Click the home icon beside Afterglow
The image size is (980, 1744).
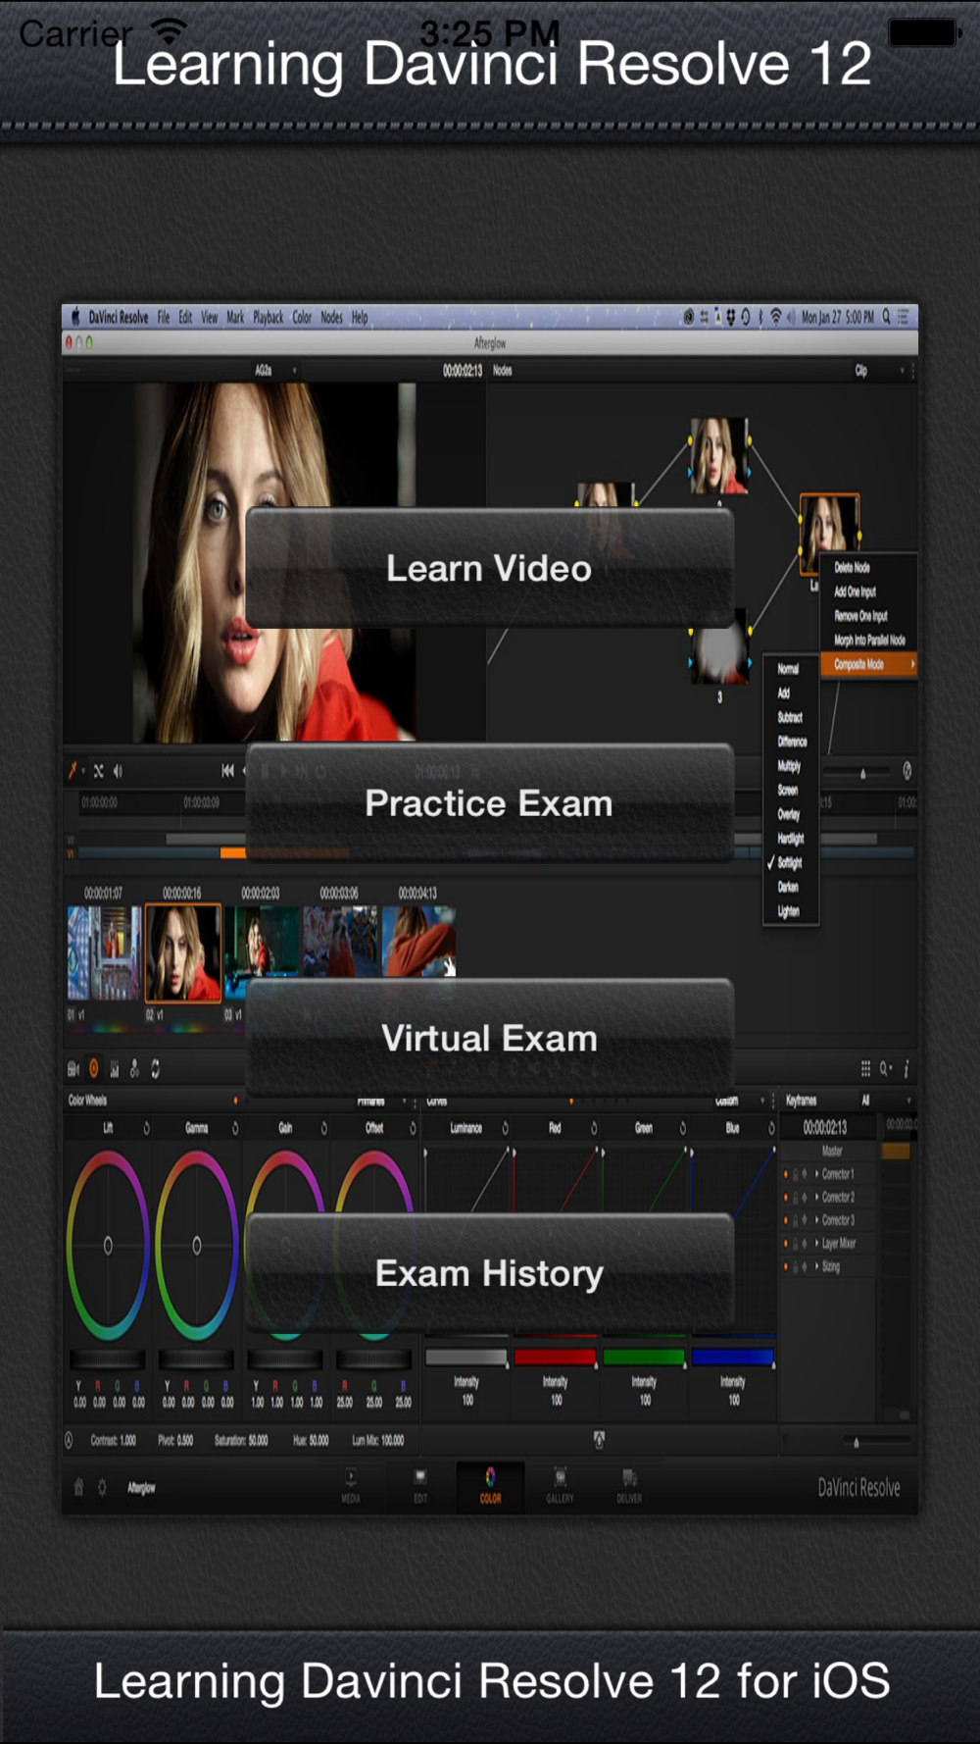79,1487
